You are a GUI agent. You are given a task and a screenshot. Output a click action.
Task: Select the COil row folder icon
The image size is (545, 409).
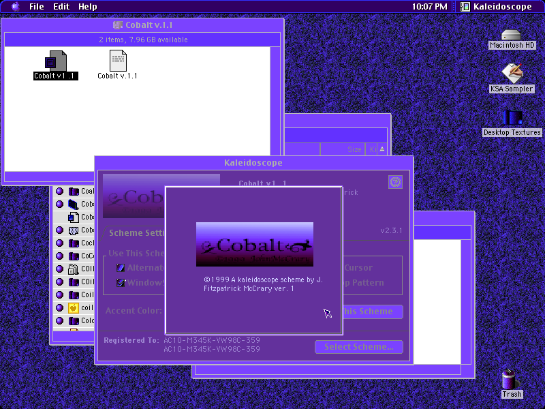[74, 282]
